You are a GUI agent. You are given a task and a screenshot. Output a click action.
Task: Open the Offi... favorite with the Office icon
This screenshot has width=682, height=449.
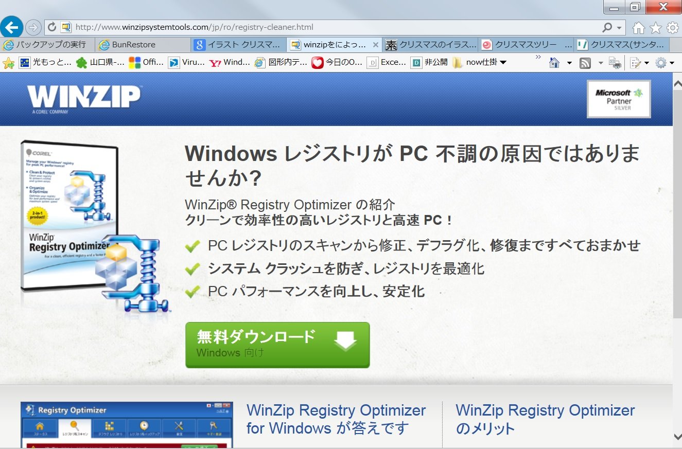pos(147,63)
